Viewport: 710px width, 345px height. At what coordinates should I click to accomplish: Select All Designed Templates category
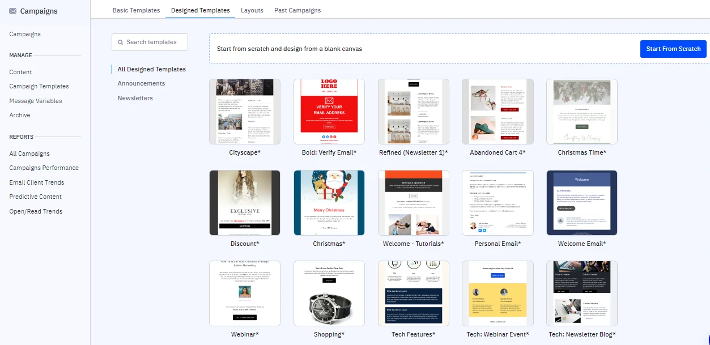152,69
